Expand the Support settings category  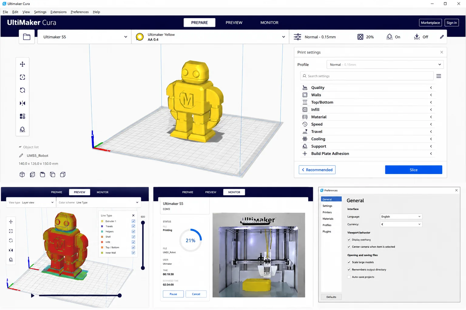[x=367, y=146]
